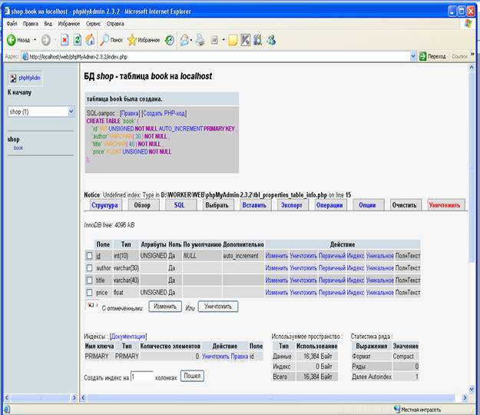Viewport: 480px width, 415px height.
Task: Switch to the Вставить tab
Action: (254, 205)
